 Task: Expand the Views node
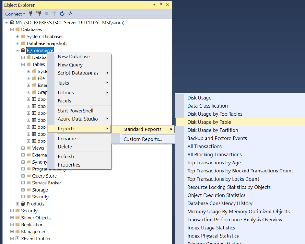pos(23,148)
